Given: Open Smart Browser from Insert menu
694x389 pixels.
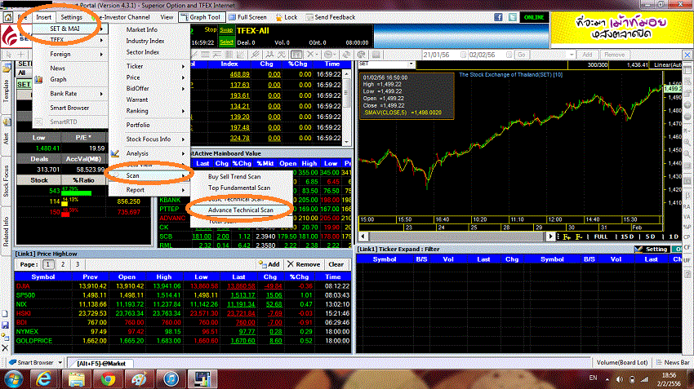Looking at the screenshot, I should coord(70,108).
